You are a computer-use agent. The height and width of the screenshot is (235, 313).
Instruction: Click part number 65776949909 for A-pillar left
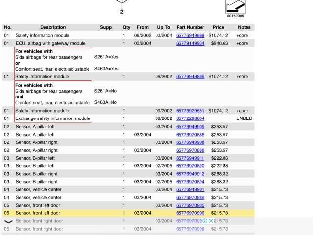pyautogui.click(x=190, y=127)
